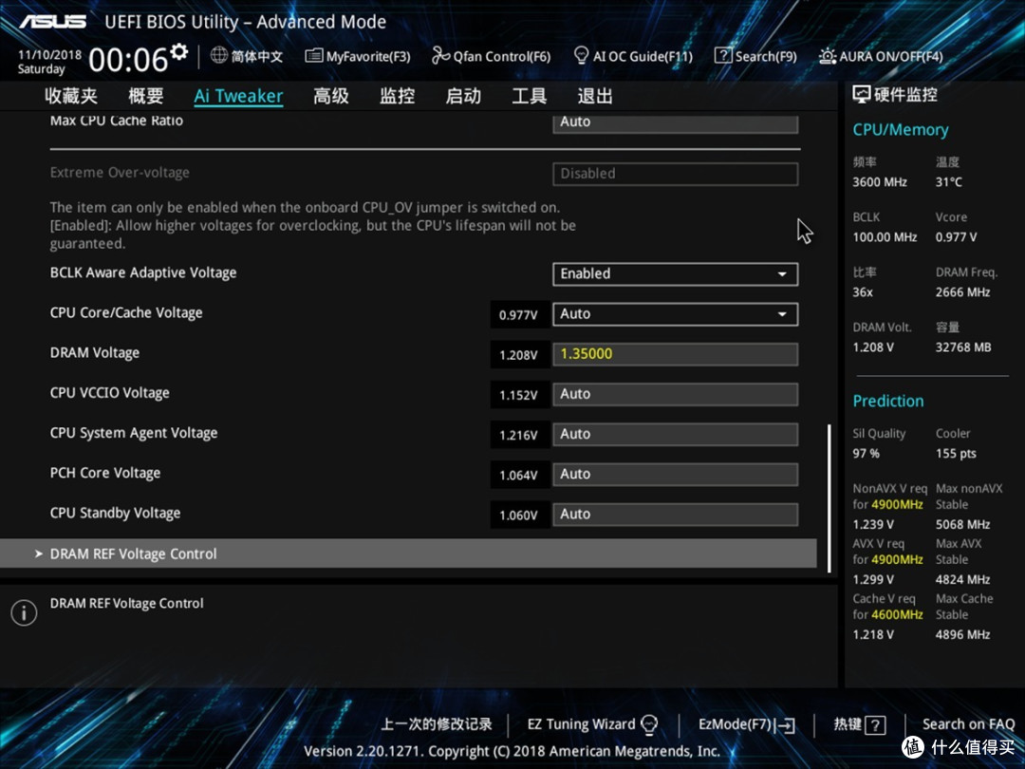Click the Extreme Over-voltage Disabled field
This screenshot has height=769, width=1025.
[x=676, y=174]
